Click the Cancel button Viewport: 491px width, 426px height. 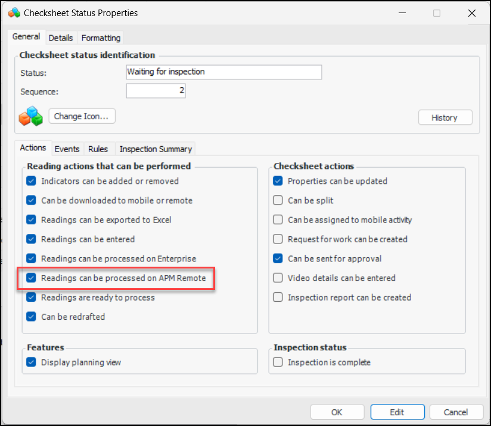point(456,412)
